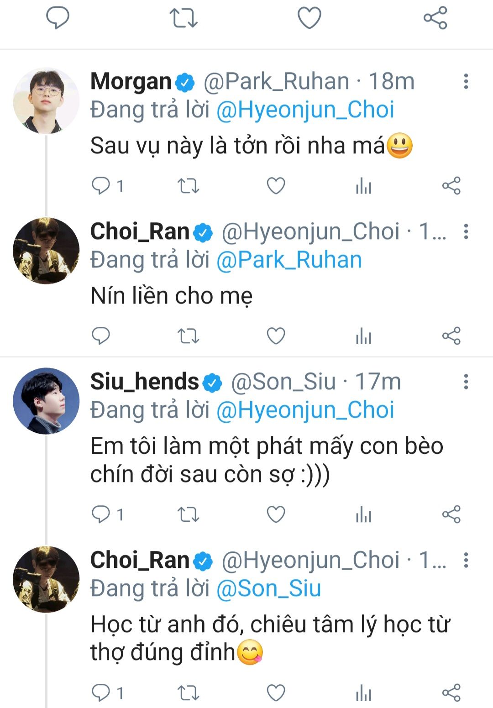
Task: Share Siu_hends' tweet
Action: 451,514
